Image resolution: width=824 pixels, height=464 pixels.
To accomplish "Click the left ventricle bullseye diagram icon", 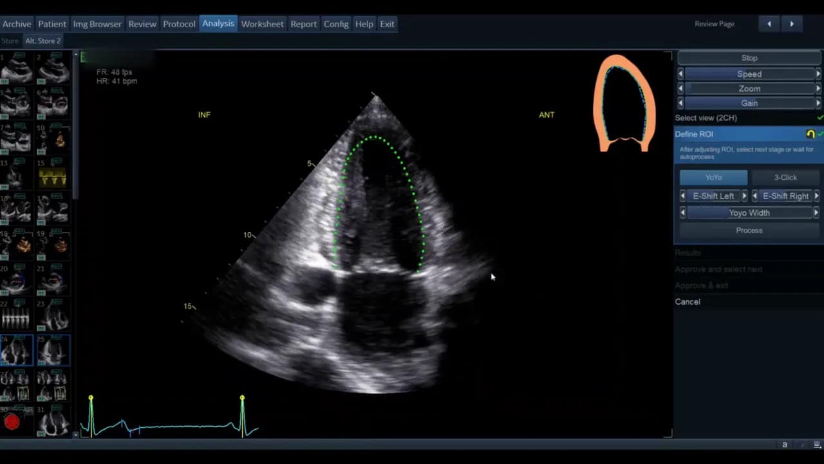I will point(623,103).
